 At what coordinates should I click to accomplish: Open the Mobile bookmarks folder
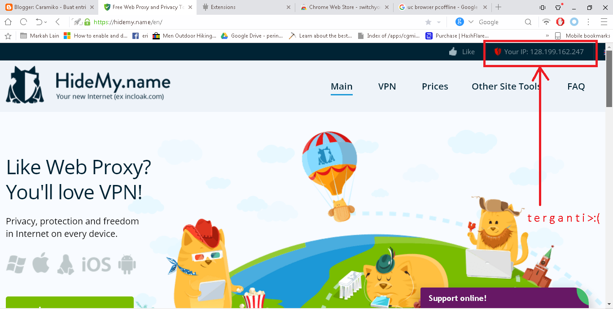tap(582, 36)
